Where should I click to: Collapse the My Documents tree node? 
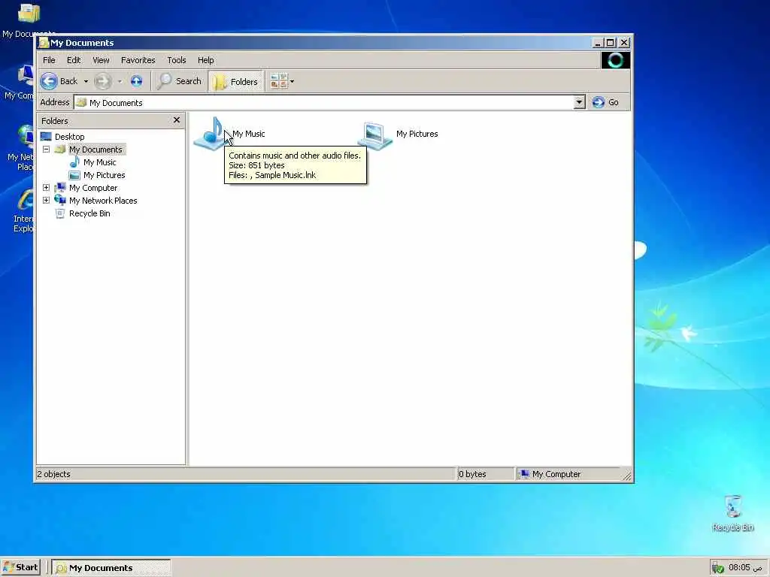pos(46,150)
